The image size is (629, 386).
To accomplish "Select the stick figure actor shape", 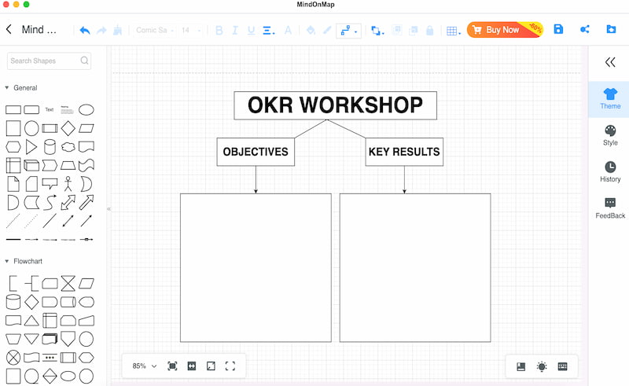I will click(x=68, y=184).
